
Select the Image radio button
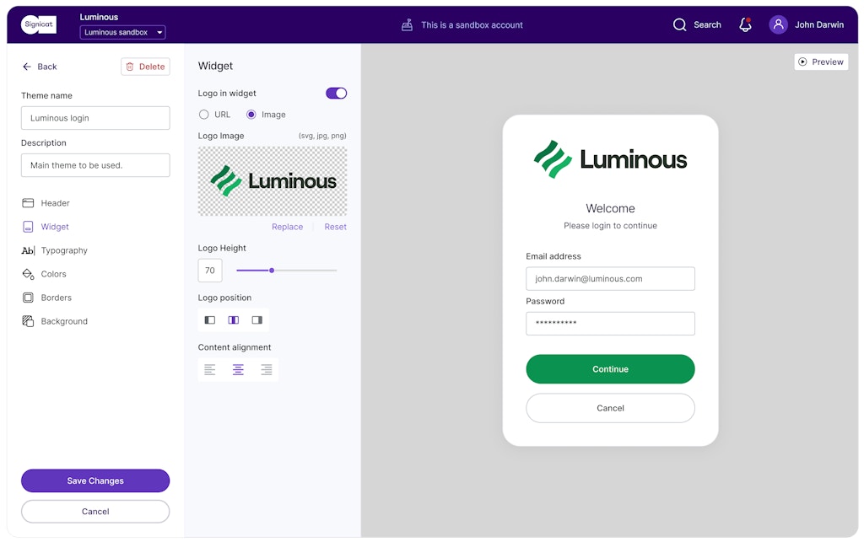click(x=251, y=115)
